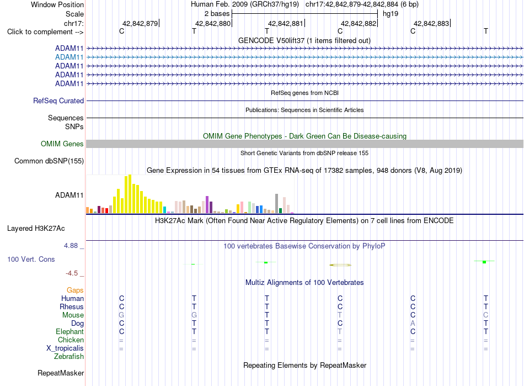Click the '2 bases' scale bar label

pyautogui.click(x=217, y=14)
